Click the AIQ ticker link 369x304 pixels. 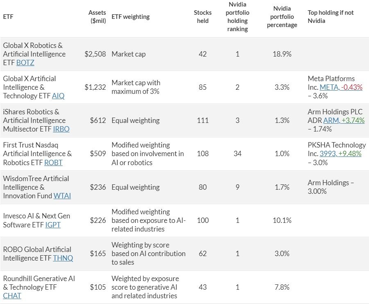58,96
